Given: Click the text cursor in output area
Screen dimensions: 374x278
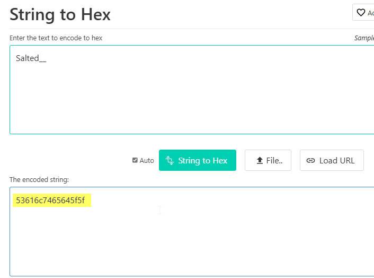Looking at the screenshot, I should pos(159,210).
